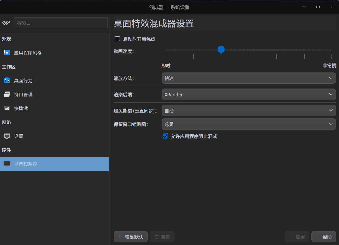The width and height of the screenshot is (339, 245).
Task: Focus the 搜索 input field
Action: click(61, 23)
